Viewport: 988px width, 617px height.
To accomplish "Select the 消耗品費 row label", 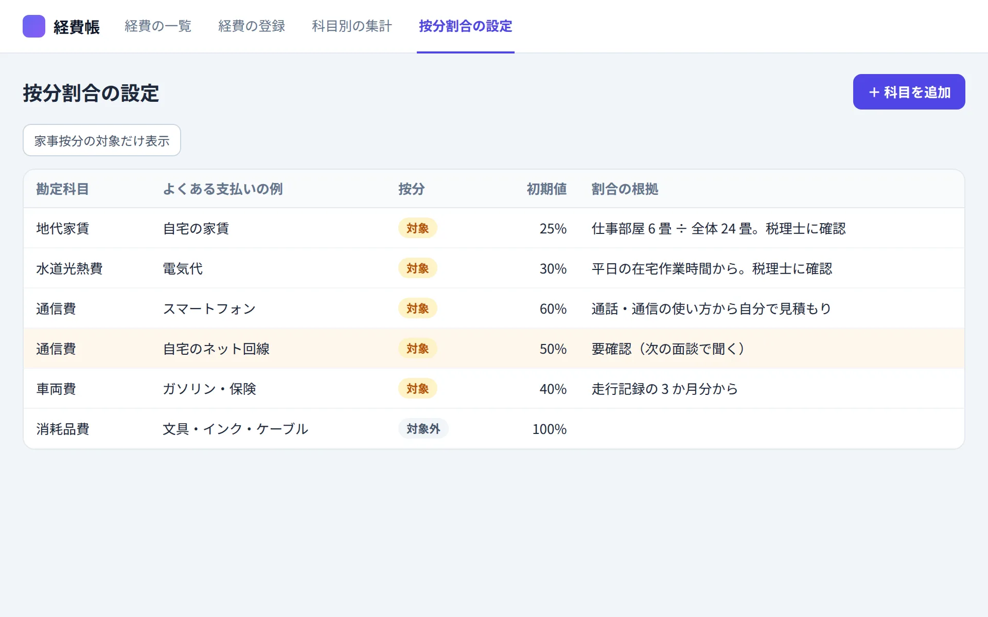I will click(63, 429).
